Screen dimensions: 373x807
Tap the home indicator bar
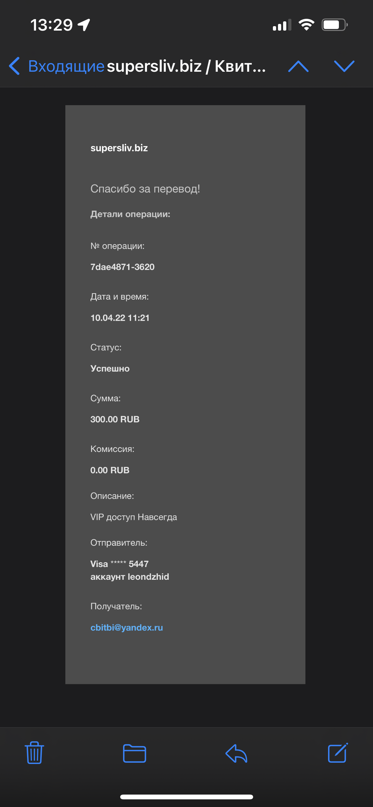coord(186,797)
